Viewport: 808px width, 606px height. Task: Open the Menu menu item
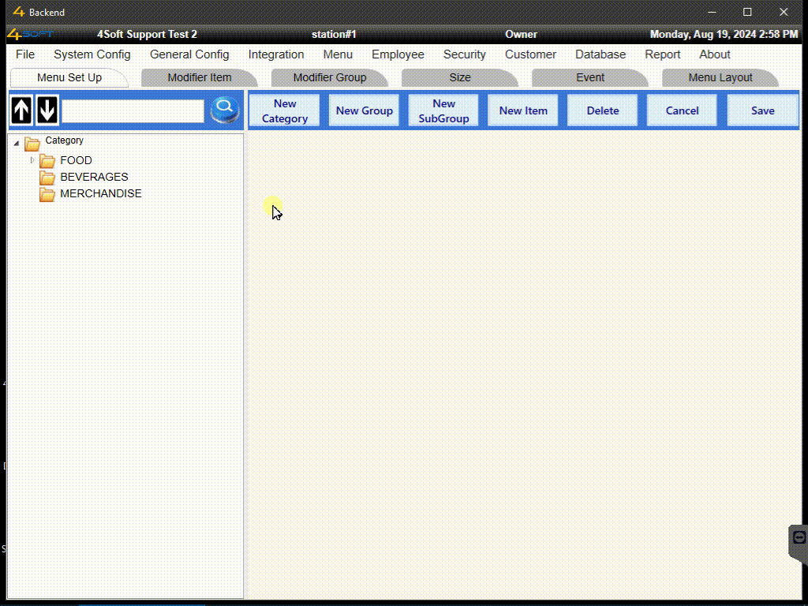pos(338,54)
